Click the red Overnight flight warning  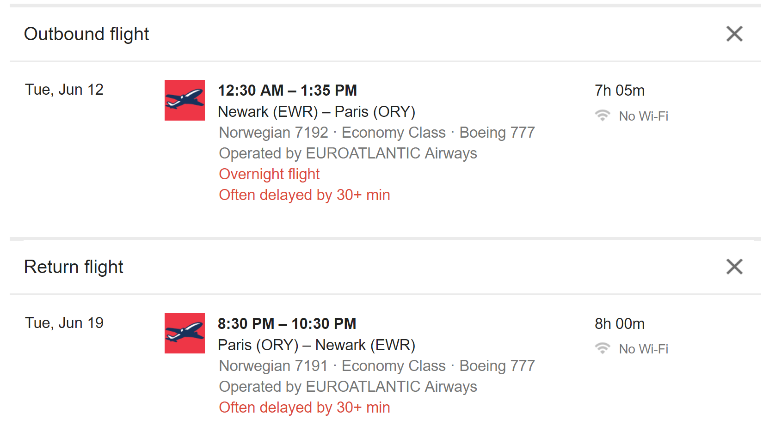tap(269, 174)
